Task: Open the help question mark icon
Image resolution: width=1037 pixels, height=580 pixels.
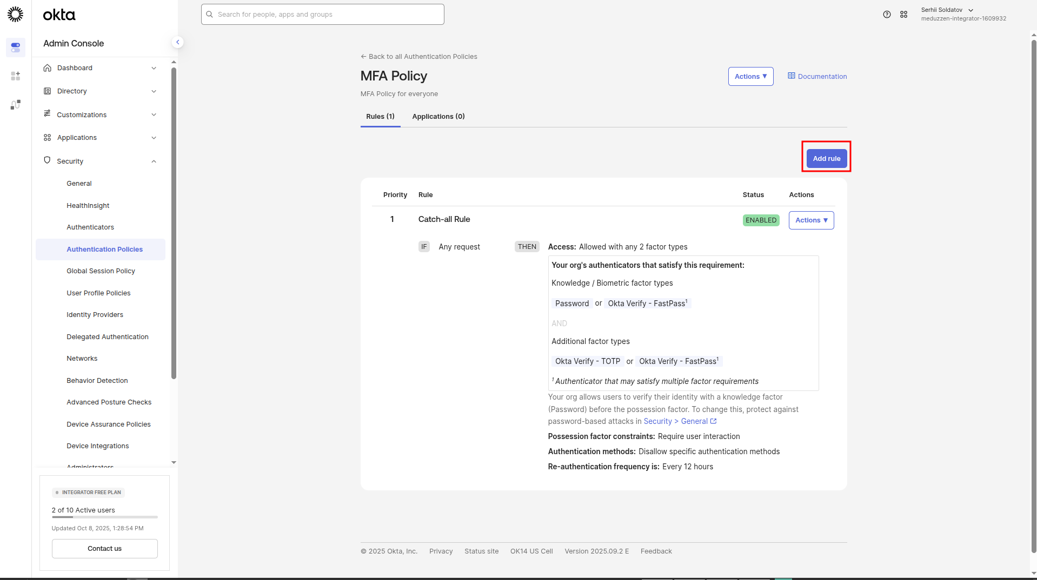Action: [887, 15]
